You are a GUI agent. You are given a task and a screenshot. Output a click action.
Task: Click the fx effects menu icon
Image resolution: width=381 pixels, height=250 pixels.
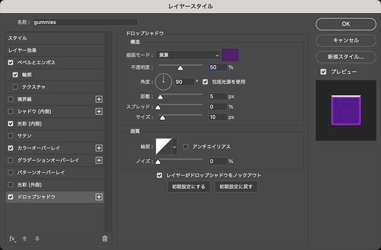click(13, 239)
